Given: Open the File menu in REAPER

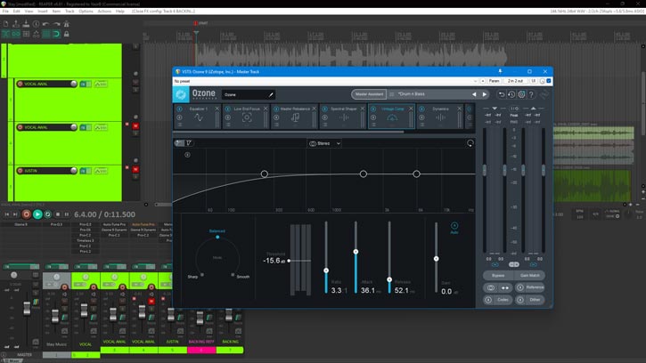Looking at the screenshot, I should tap(5, 11).
